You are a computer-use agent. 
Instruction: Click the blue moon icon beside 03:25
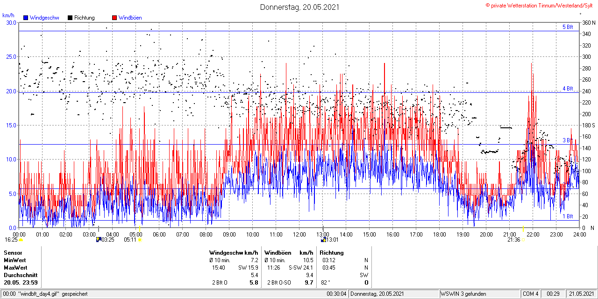pyautogui.click(x=98, y=240)
